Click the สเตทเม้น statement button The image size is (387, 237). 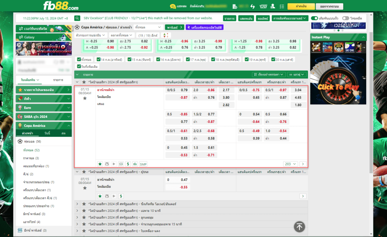(246, 18)
